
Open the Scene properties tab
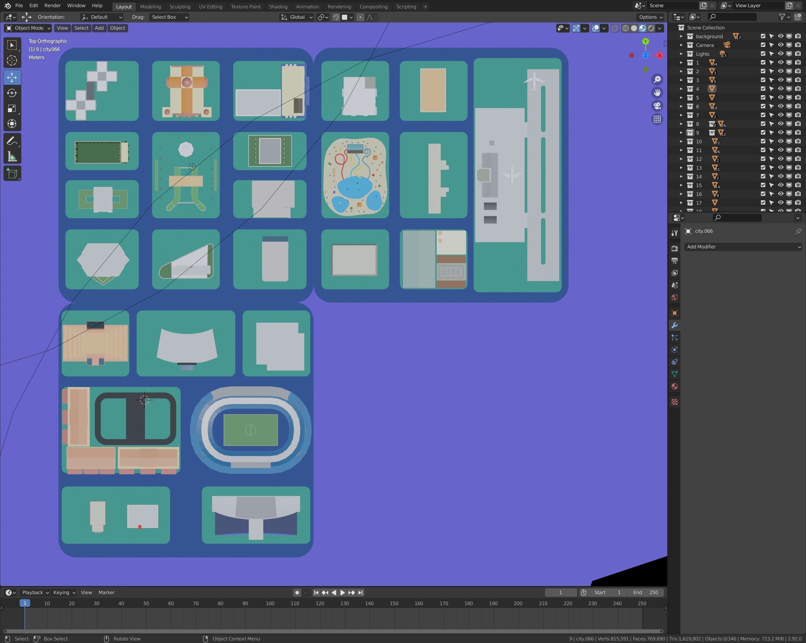click(x=674, y=285)
